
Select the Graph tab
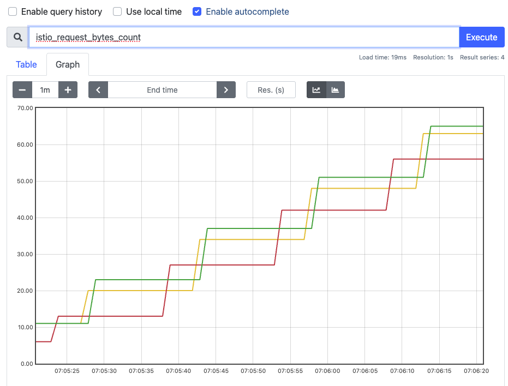(68, 64)
